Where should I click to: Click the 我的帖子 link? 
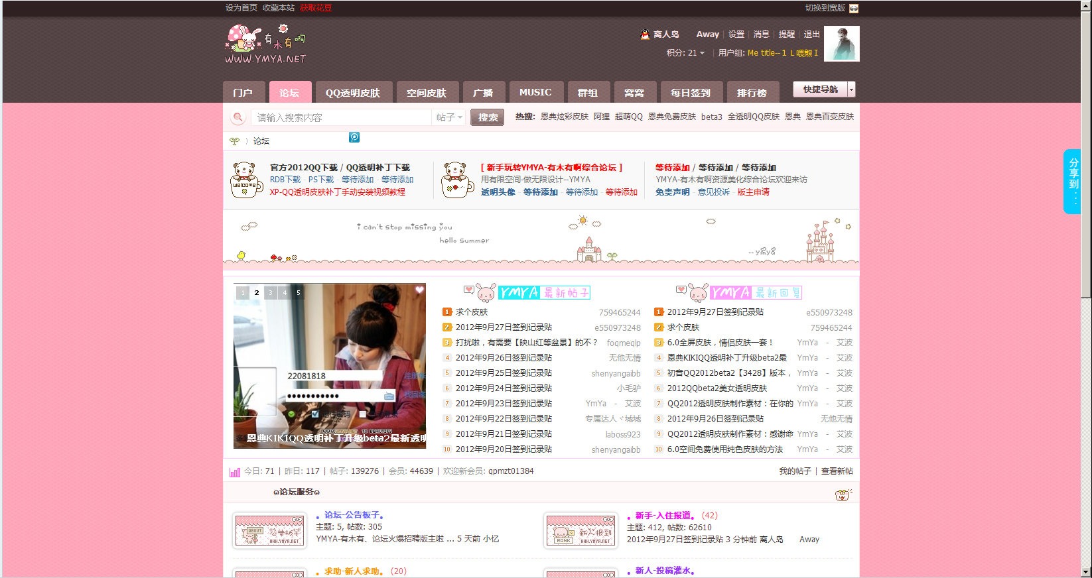coord(795,471)
